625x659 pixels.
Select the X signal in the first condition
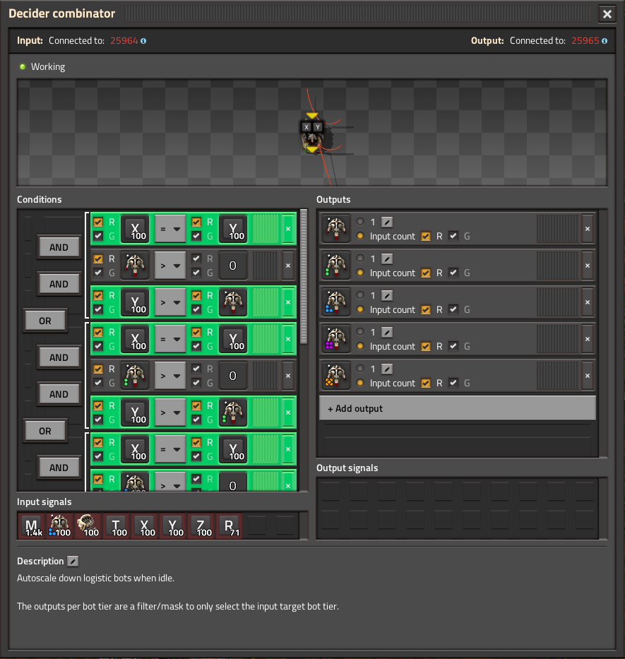(135, 228)
